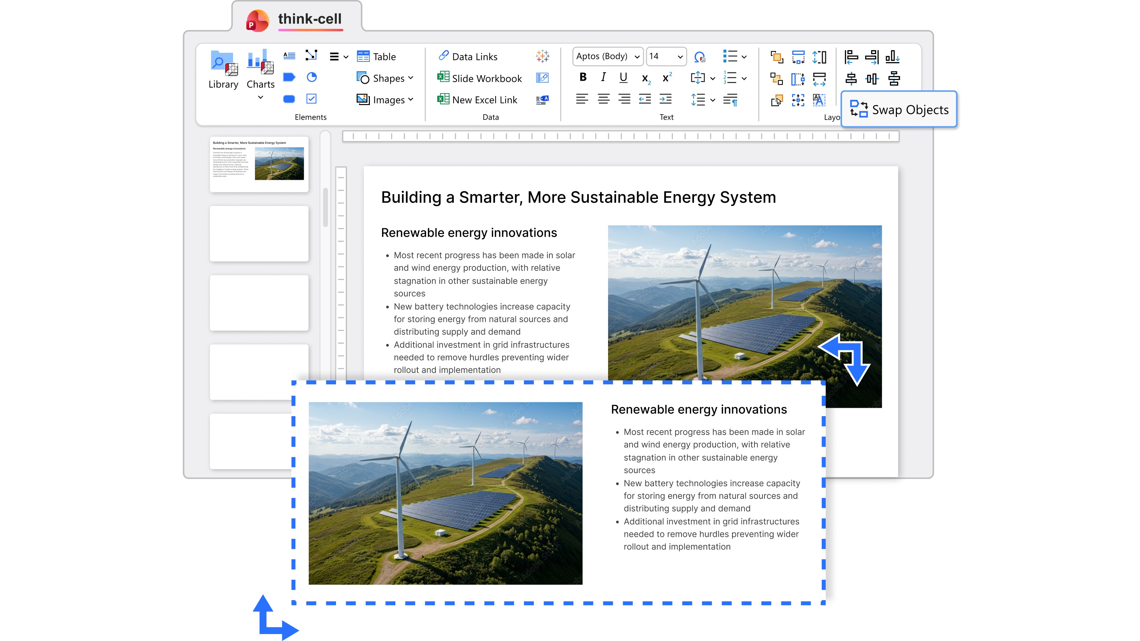Click the superscript formatting icon
This screenshot has width=1140, height=641.
tap(666, 78)
